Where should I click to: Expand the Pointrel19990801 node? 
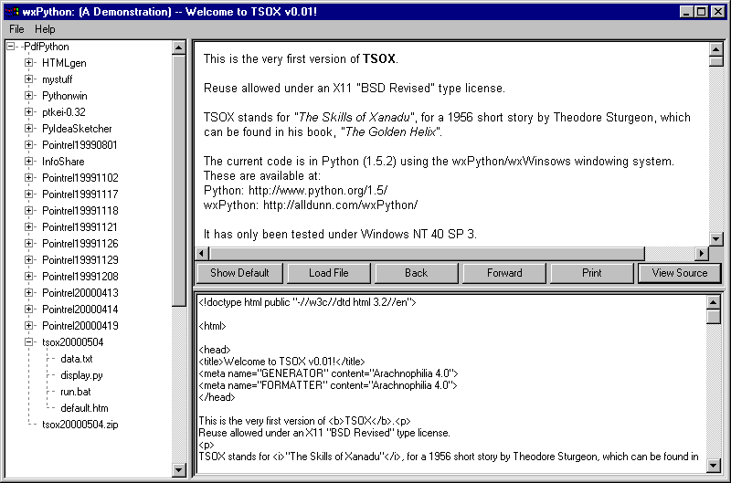tap(29, 145)
